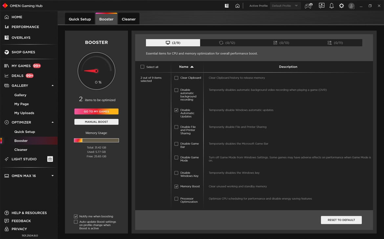Image resolution: width=384 pixels, height=239 pixels.
Task: Select the grid icon category tab (0/13)
Action: point(281,43)
